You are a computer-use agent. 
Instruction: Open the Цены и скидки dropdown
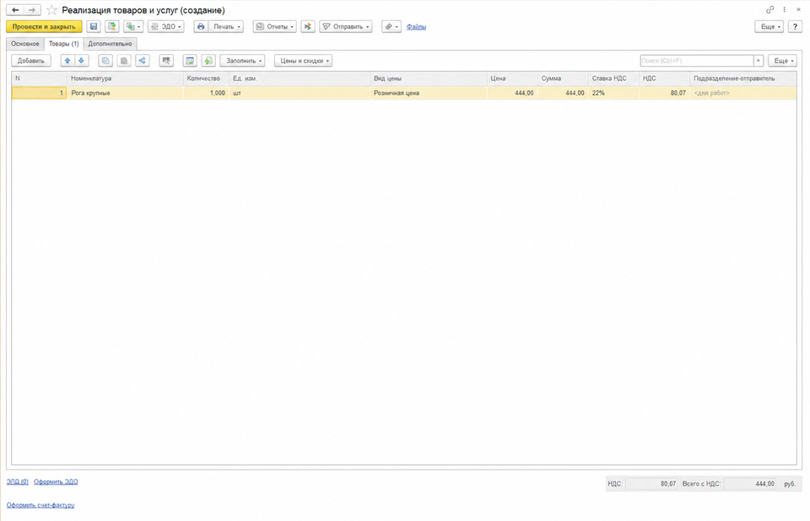click(303, 61)
